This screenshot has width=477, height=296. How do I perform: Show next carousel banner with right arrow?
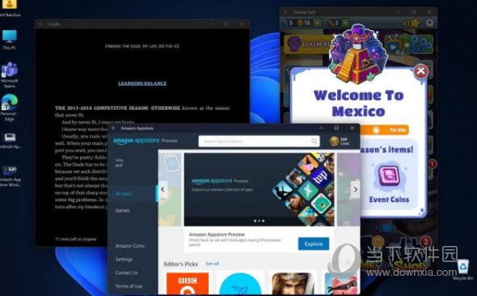(x=355, y=189)
